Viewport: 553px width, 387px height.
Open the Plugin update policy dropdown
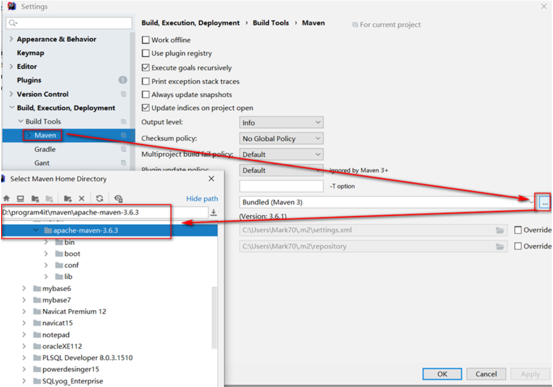tap(281, 170)
